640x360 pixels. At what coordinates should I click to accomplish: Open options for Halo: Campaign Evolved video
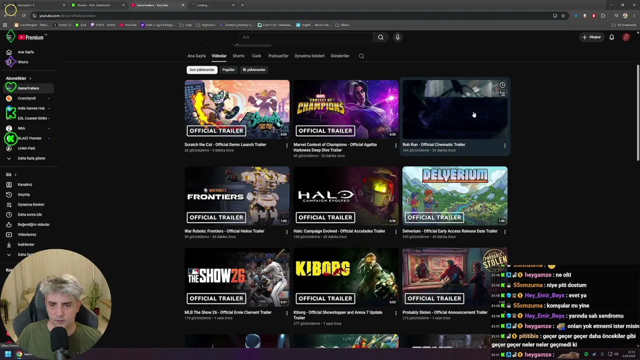[396, 232]
